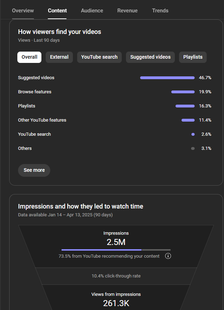Click the Suggested videos 46.7% bar
Screen dimensions: 224x310
tap(167, 78)
